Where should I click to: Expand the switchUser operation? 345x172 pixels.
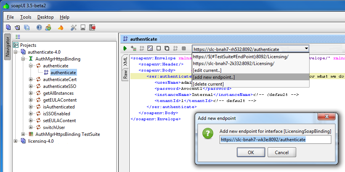(x=31, y=127)
